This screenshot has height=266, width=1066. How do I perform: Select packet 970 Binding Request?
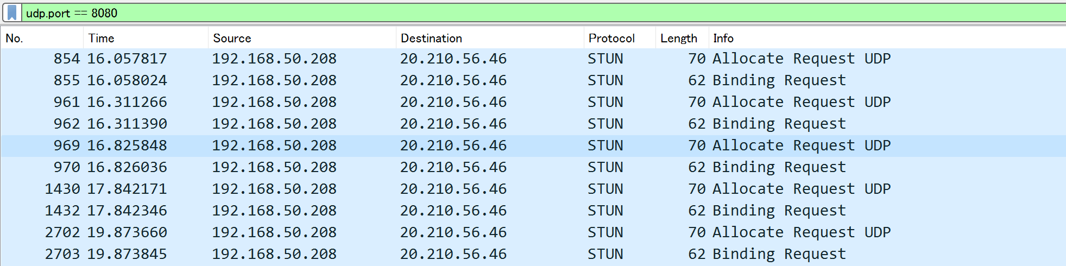pos(533,167)
